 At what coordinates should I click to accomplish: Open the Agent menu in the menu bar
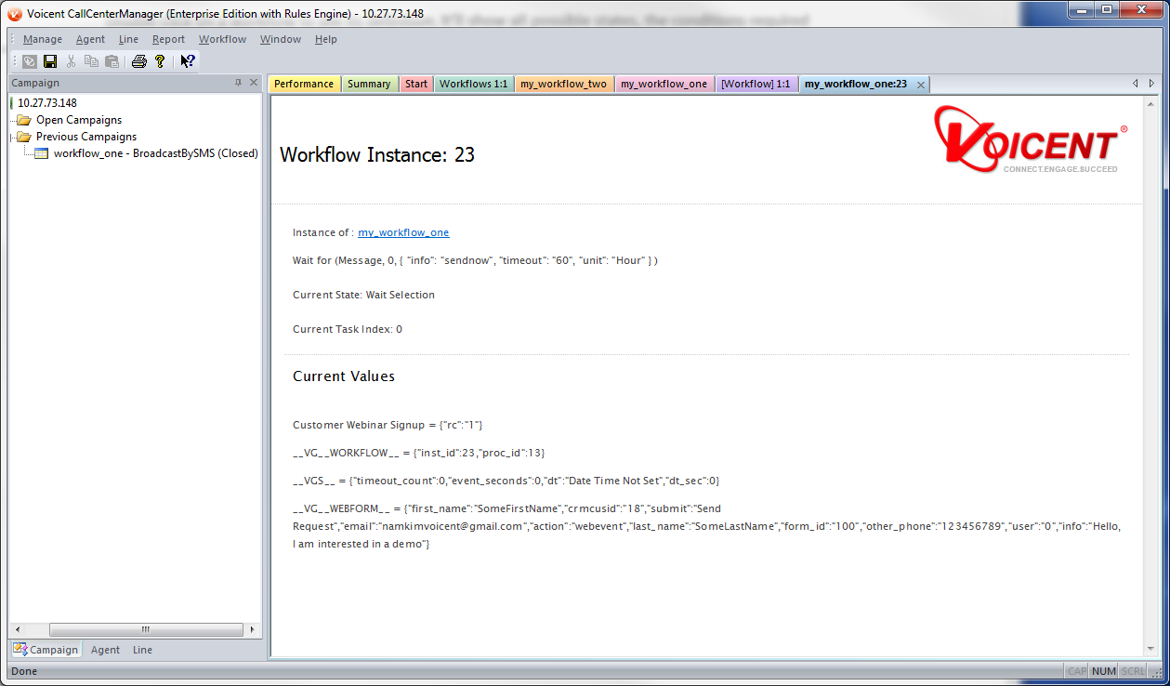(x=90, y=39)
